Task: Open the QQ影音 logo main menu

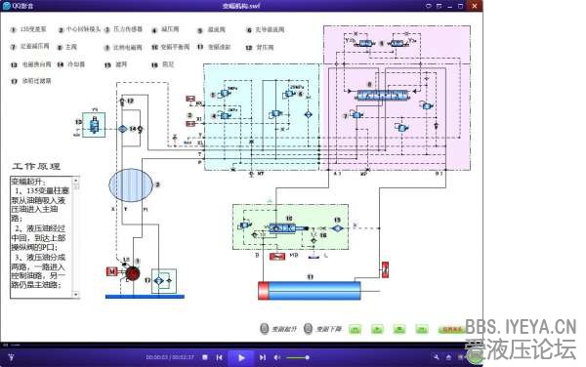Action: (18, 6)
